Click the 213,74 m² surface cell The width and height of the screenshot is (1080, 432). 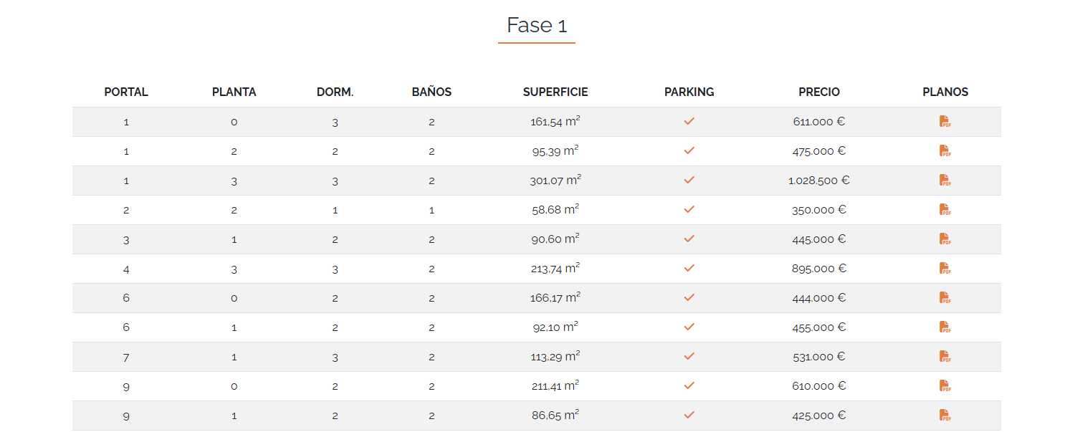[x=555, y=269]
